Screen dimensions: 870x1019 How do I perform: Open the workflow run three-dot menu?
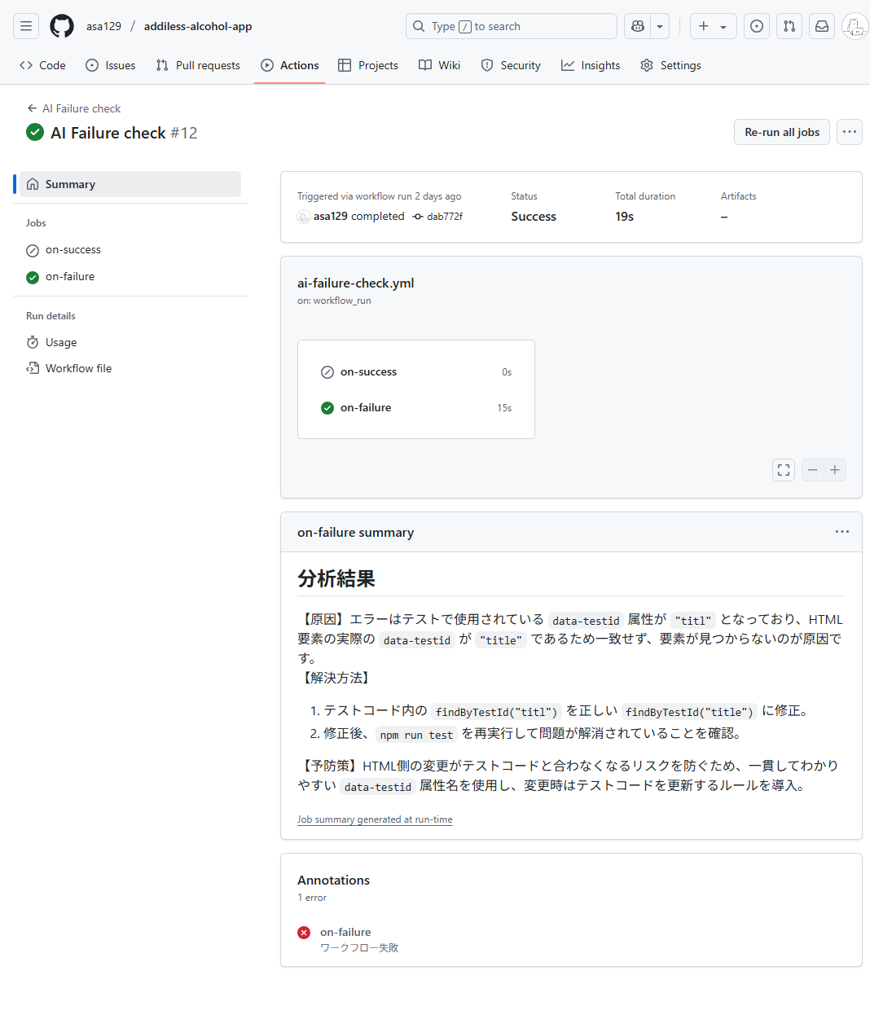tap(850, 132)
